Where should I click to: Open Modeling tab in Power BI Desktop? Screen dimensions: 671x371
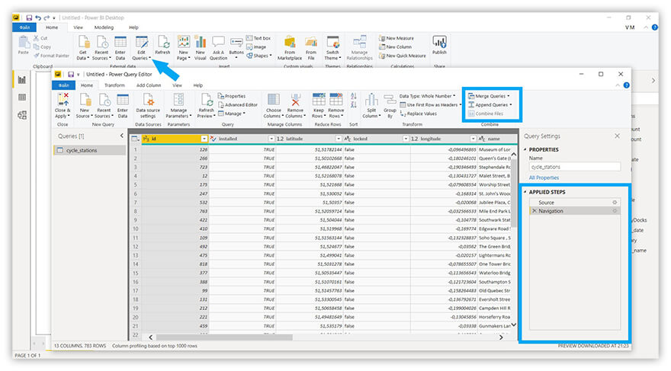coord(104,27)
